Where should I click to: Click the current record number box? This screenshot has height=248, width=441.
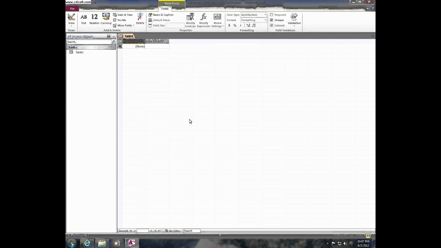[143, 231]
